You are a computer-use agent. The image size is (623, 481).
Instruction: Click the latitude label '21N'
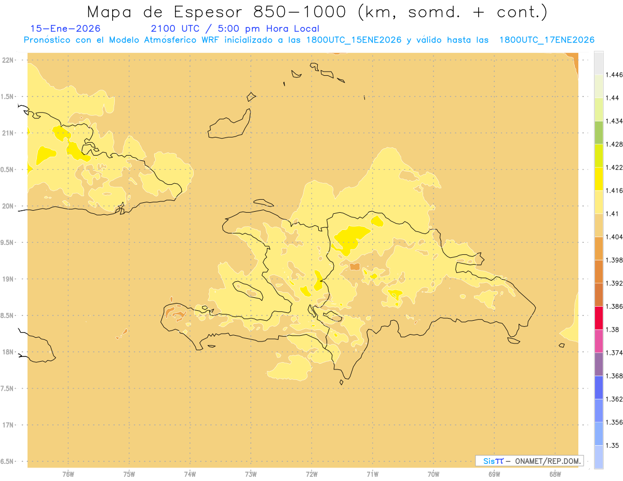[x=8, y=133]
